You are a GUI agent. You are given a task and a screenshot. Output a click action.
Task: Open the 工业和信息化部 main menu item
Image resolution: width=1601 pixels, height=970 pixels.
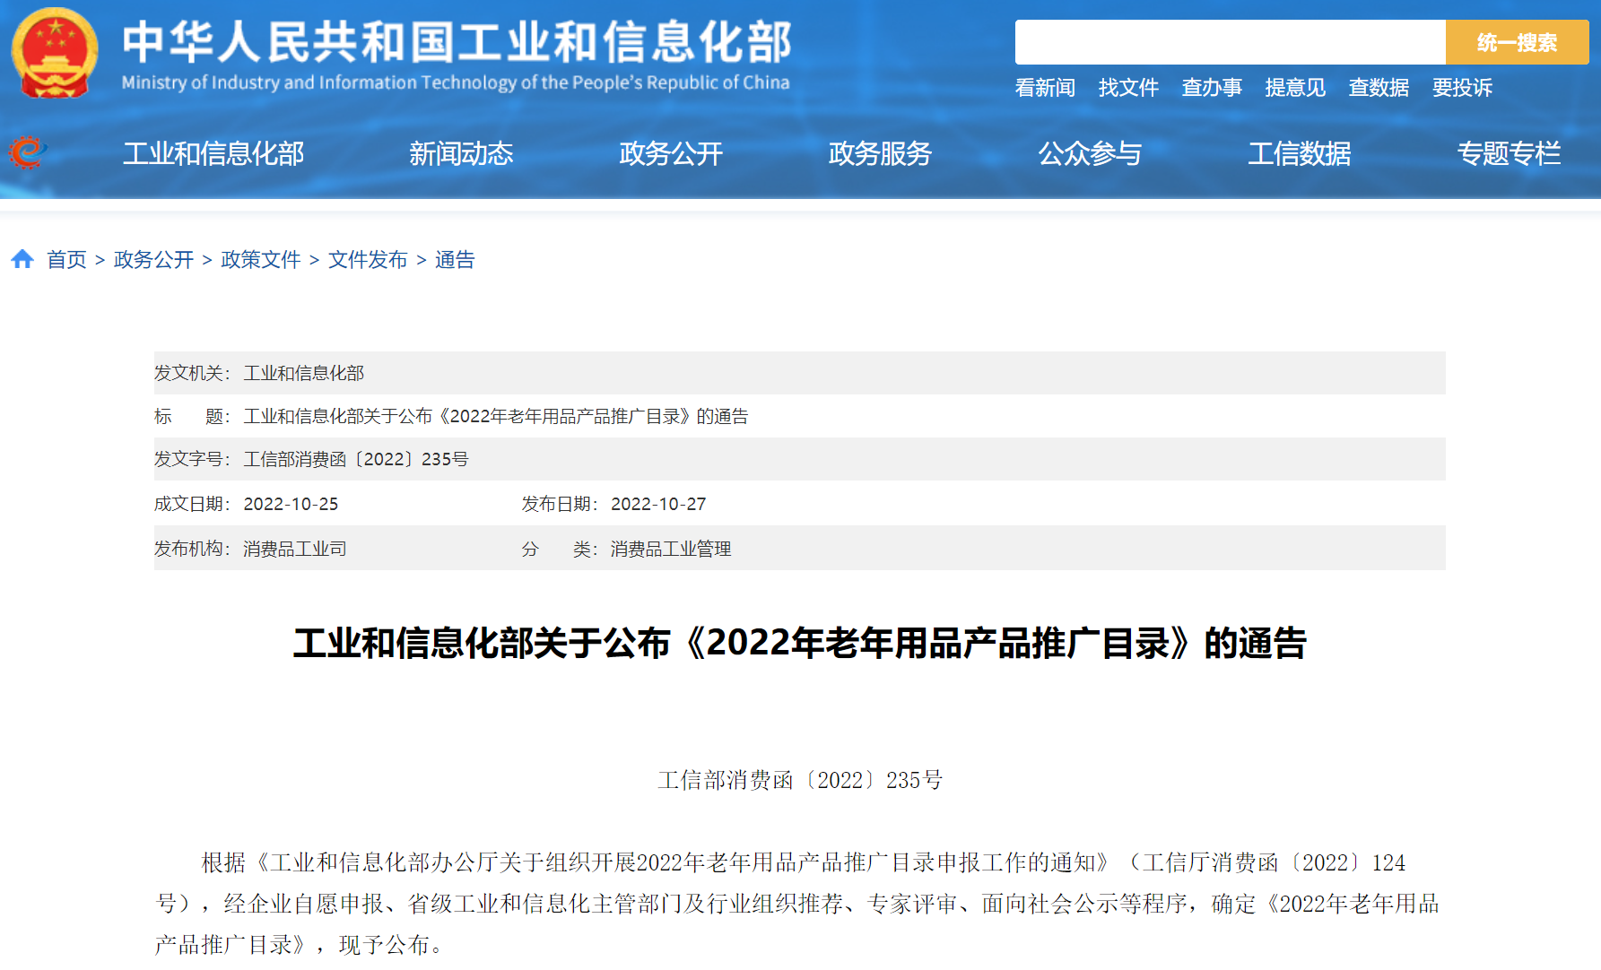coord(213,153)
